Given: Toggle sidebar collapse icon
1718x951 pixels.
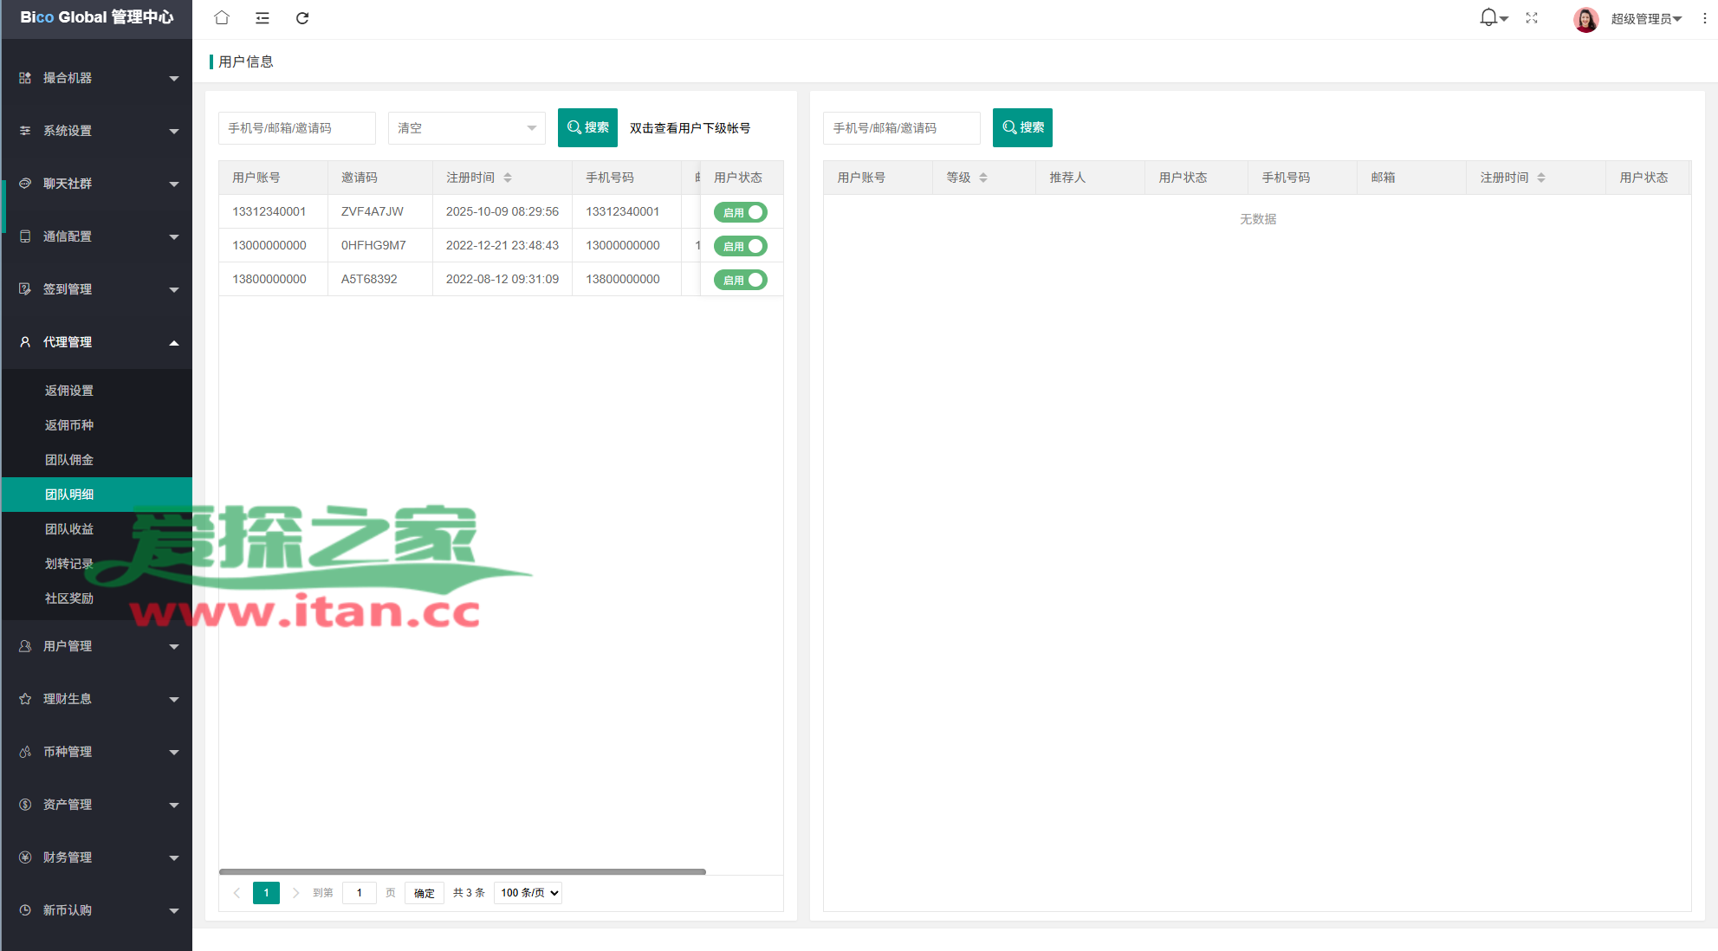Looking at the screenshot, I should click(x=263, y=18).
